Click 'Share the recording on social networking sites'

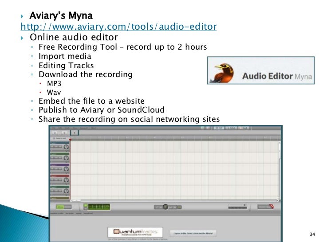[129, 119]
